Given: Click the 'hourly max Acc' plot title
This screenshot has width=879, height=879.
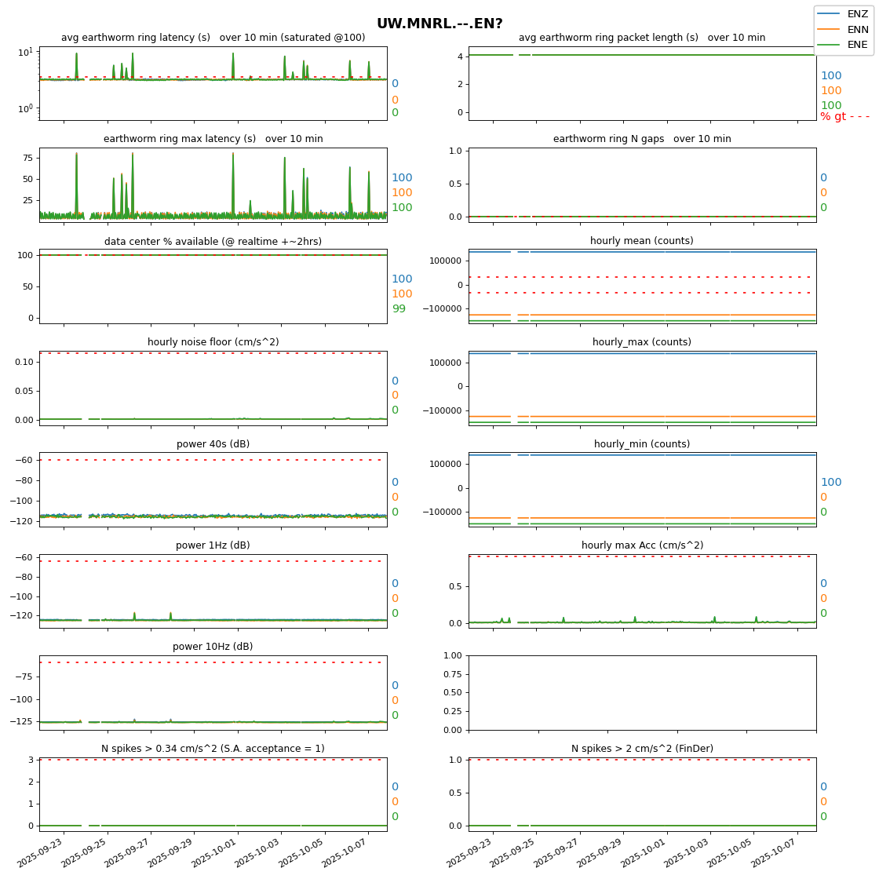Looking at the screenshot, I should point(642,545).
